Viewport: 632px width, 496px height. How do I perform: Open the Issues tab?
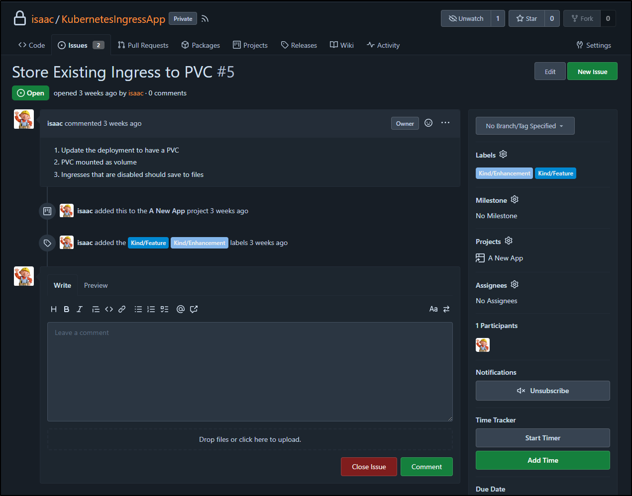tap(81, 45)
